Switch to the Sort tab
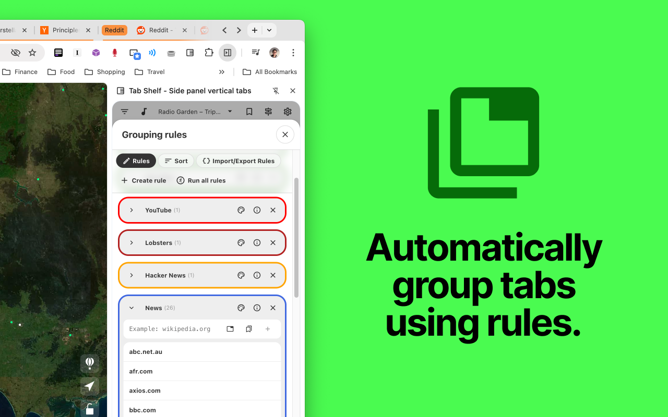 pyautogui.click(x=176, y=161)
